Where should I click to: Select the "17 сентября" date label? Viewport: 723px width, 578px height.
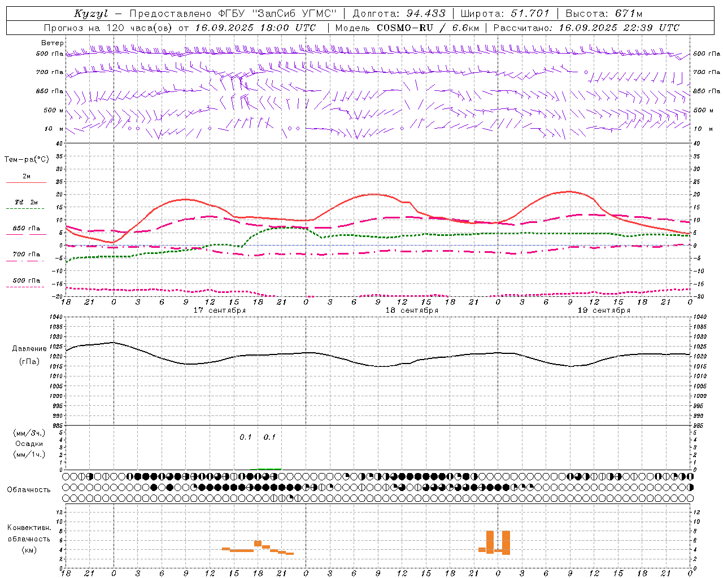220,310
